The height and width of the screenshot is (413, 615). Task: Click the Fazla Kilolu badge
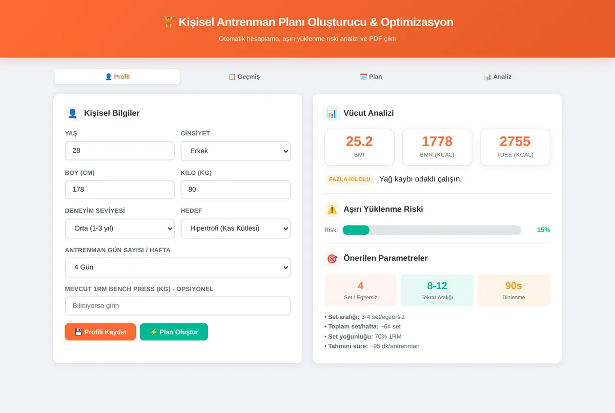350,179
